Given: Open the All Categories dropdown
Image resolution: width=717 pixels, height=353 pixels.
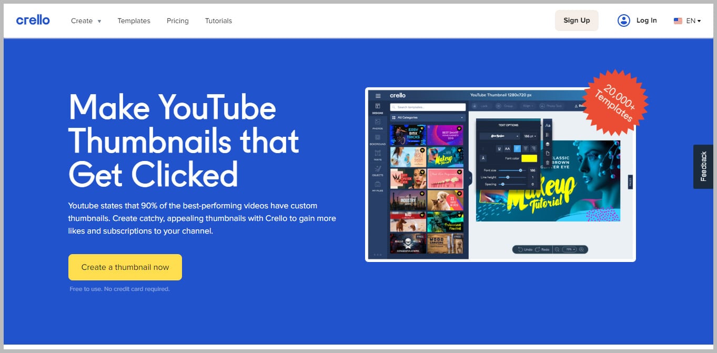Looking at the screenshot, I should click(428, 117).
